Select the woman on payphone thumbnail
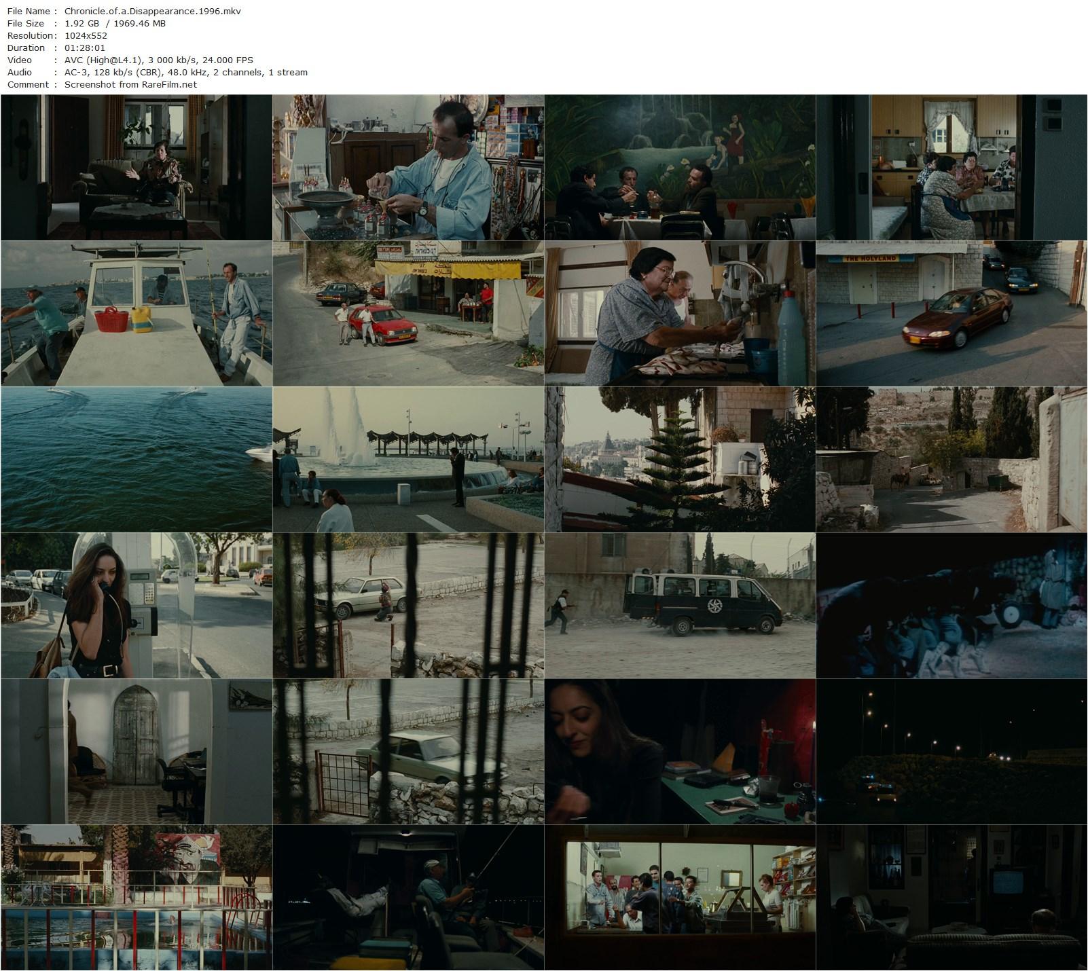Viewport: 1088px width, 971px height. (x=137, y=606)
